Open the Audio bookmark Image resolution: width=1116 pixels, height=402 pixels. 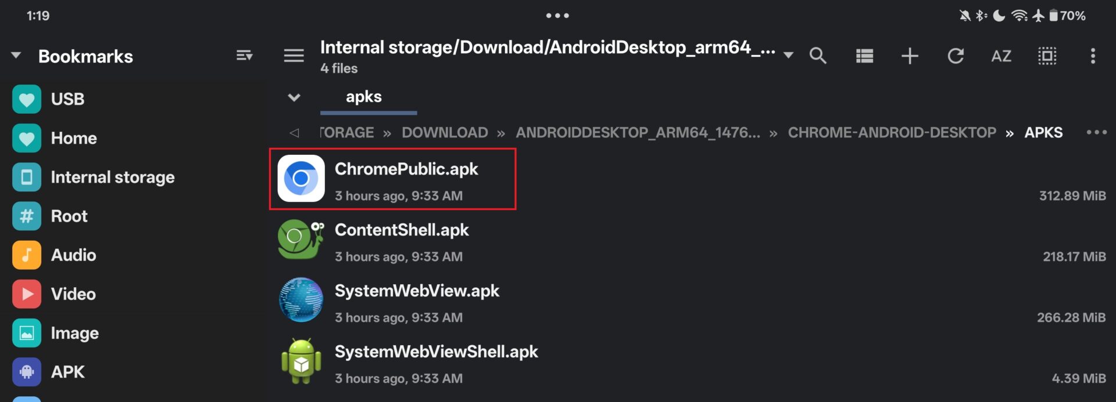pyautogui.click(x=73, y=255)
